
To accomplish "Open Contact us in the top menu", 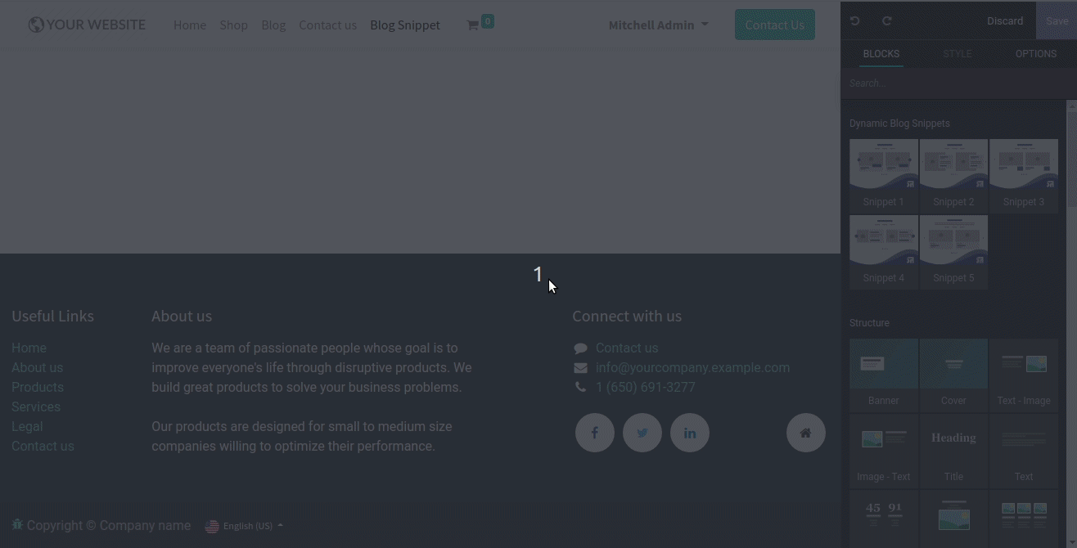I will click(x=327, y=25).
